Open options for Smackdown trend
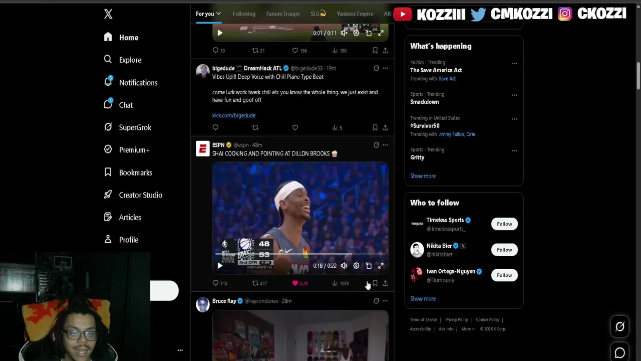 [x=514, y=95]
